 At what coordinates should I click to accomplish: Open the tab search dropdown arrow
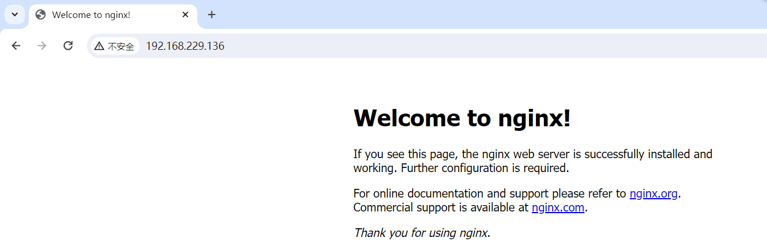point(15,14)
